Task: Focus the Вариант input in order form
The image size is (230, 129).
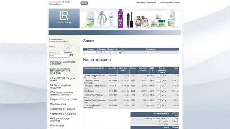Action: pos(103,52)
